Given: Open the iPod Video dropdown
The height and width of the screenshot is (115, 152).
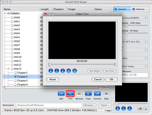Looking at the screenshot, I should point(135,66).
